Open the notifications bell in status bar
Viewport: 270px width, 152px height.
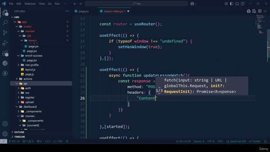pyautogui.click(x=265, y=141)
